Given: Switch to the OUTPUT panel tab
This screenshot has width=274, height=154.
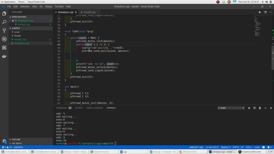Looking at the screenshot, I should point(79,108).
